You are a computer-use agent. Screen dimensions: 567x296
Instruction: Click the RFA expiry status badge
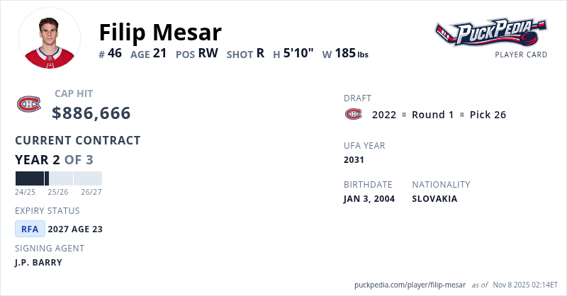click(30, 229)
